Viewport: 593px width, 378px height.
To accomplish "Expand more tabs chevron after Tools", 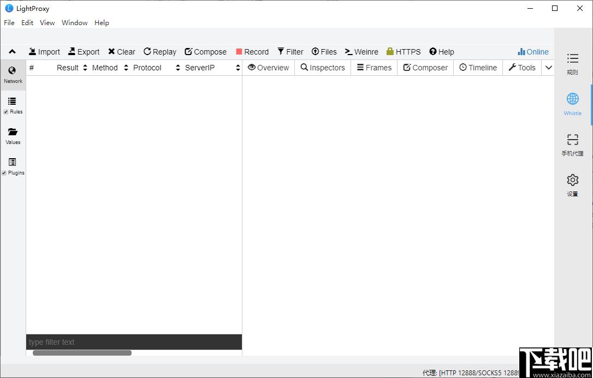I will coord(548,68).
